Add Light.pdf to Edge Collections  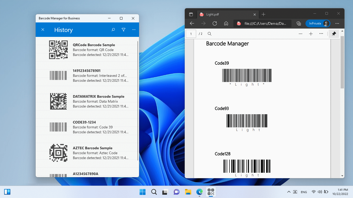pyautogui.click(x=299, y=23)
